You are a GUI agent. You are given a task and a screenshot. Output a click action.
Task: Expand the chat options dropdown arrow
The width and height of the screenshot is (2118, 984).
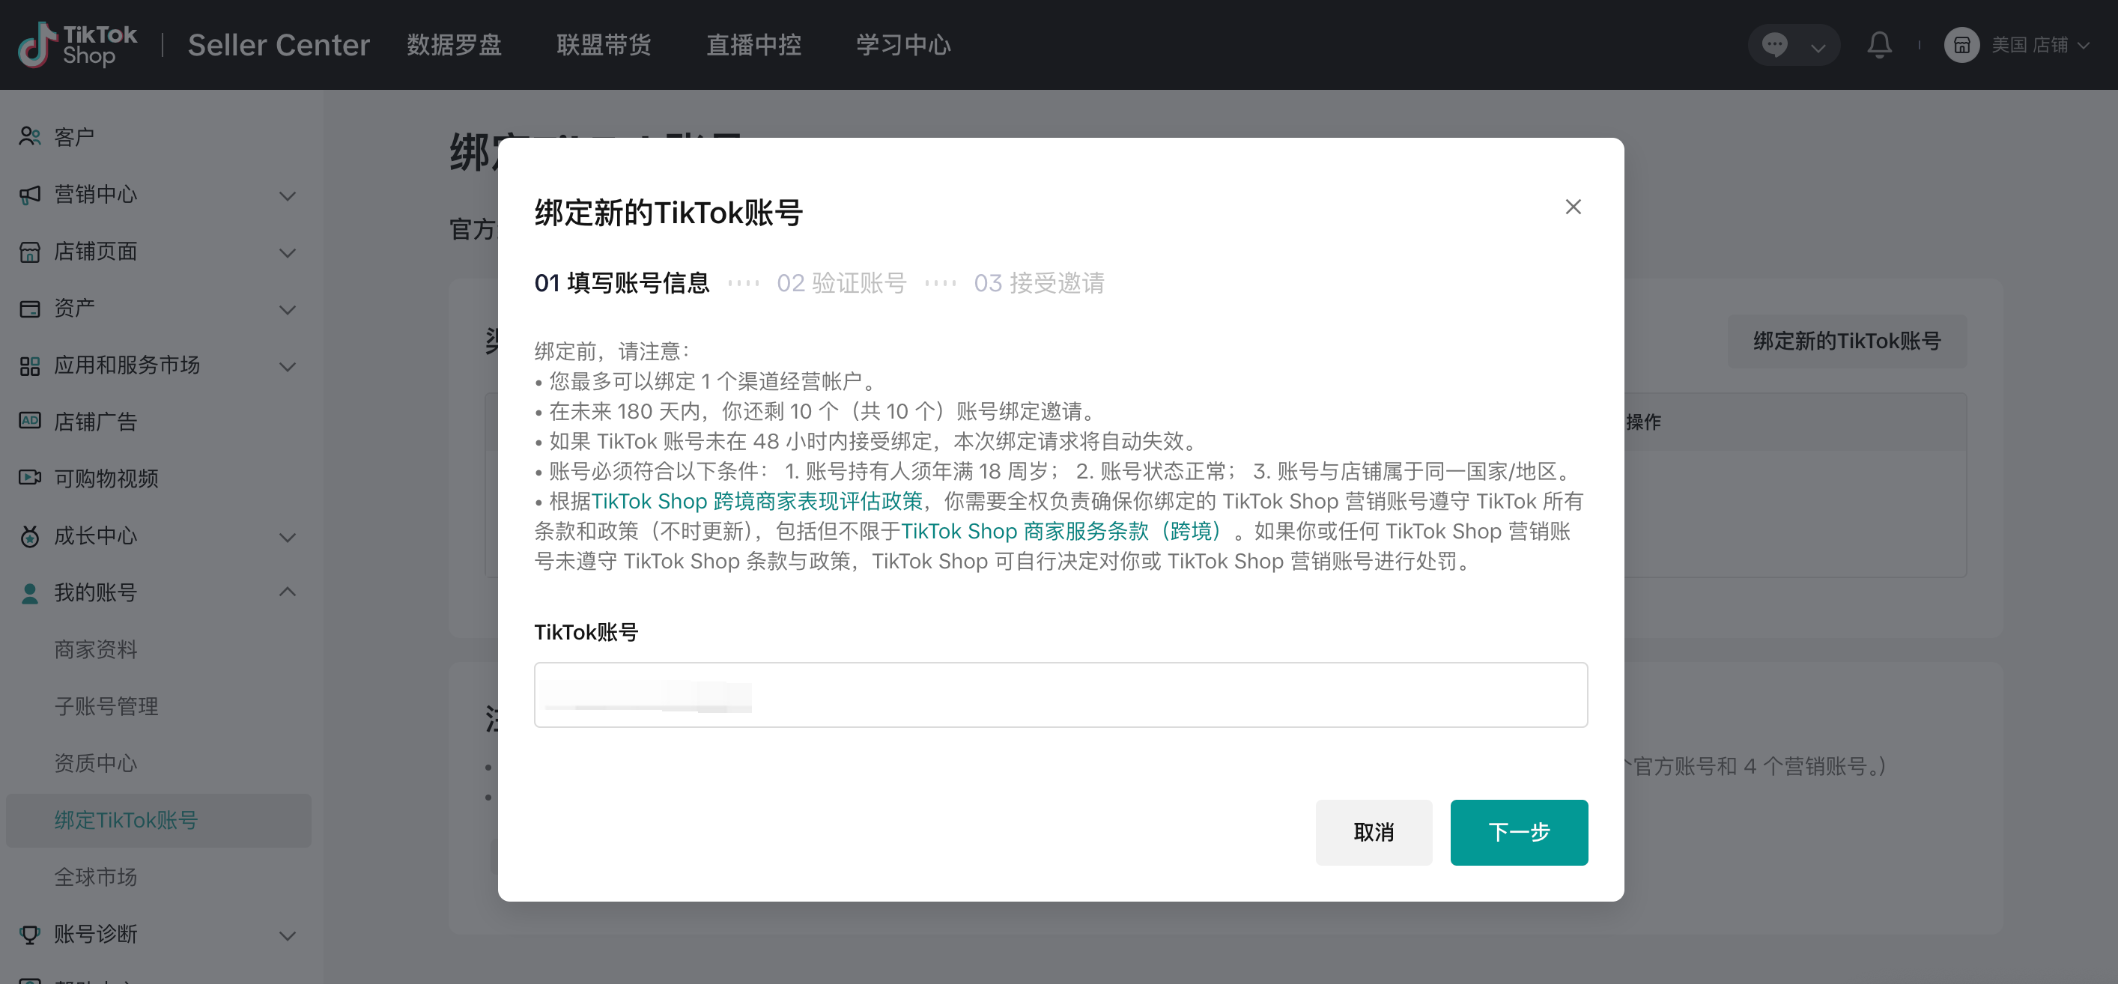click(x=1818, y=47)
